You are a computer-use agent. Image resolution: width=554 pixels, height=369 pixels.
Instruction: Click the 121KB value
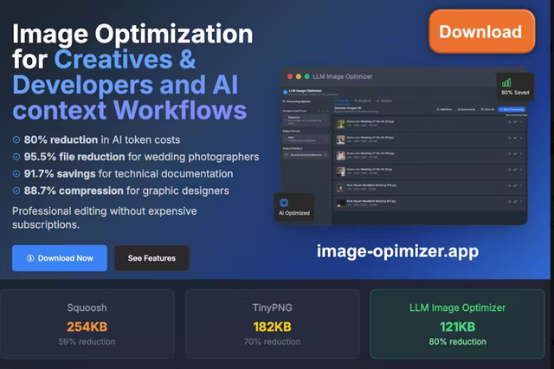tap(458, 327)
